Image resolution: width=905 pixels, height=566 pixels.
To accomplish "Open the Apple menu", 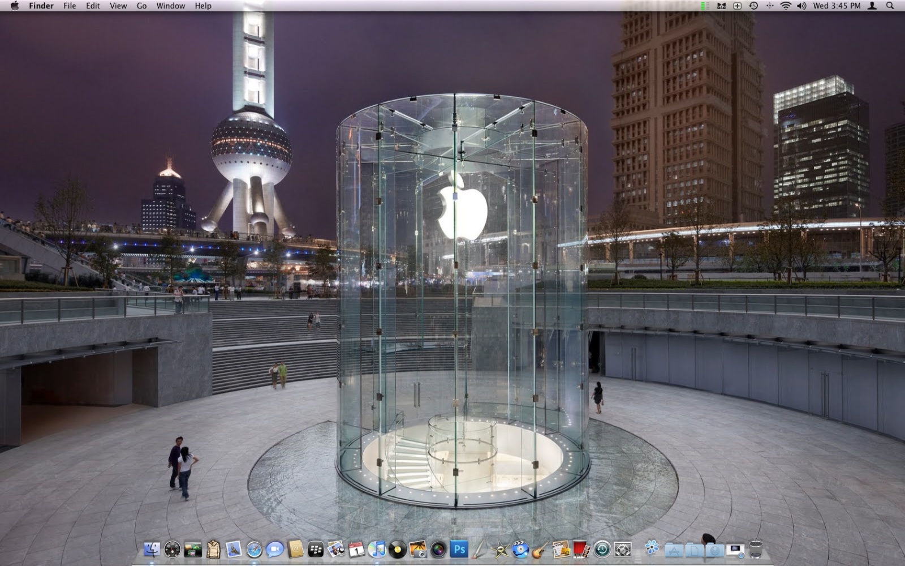I will (15, 6).
